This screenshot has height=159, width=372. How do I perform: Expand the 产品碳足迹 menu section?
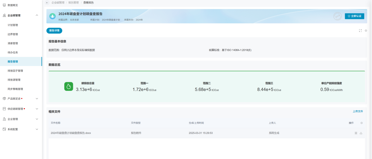(x=37, y=99)
